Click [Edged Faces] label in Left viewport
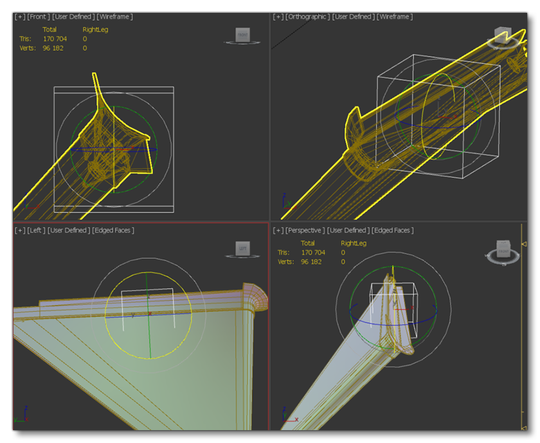540x443 pixels. click(113, 230)
